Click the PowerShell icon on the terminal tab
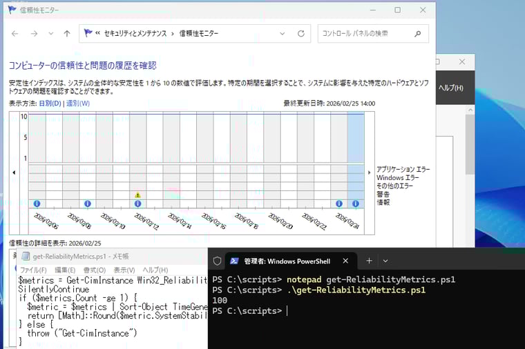Viewport: 525px width, 349px height. tap(234, 261)
